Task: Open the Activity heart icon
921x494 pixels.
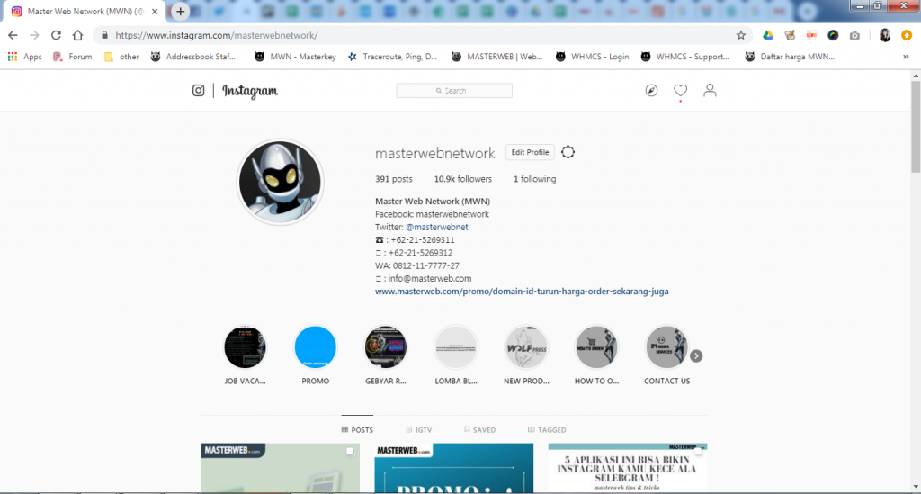Action: [x=681, y=91]
